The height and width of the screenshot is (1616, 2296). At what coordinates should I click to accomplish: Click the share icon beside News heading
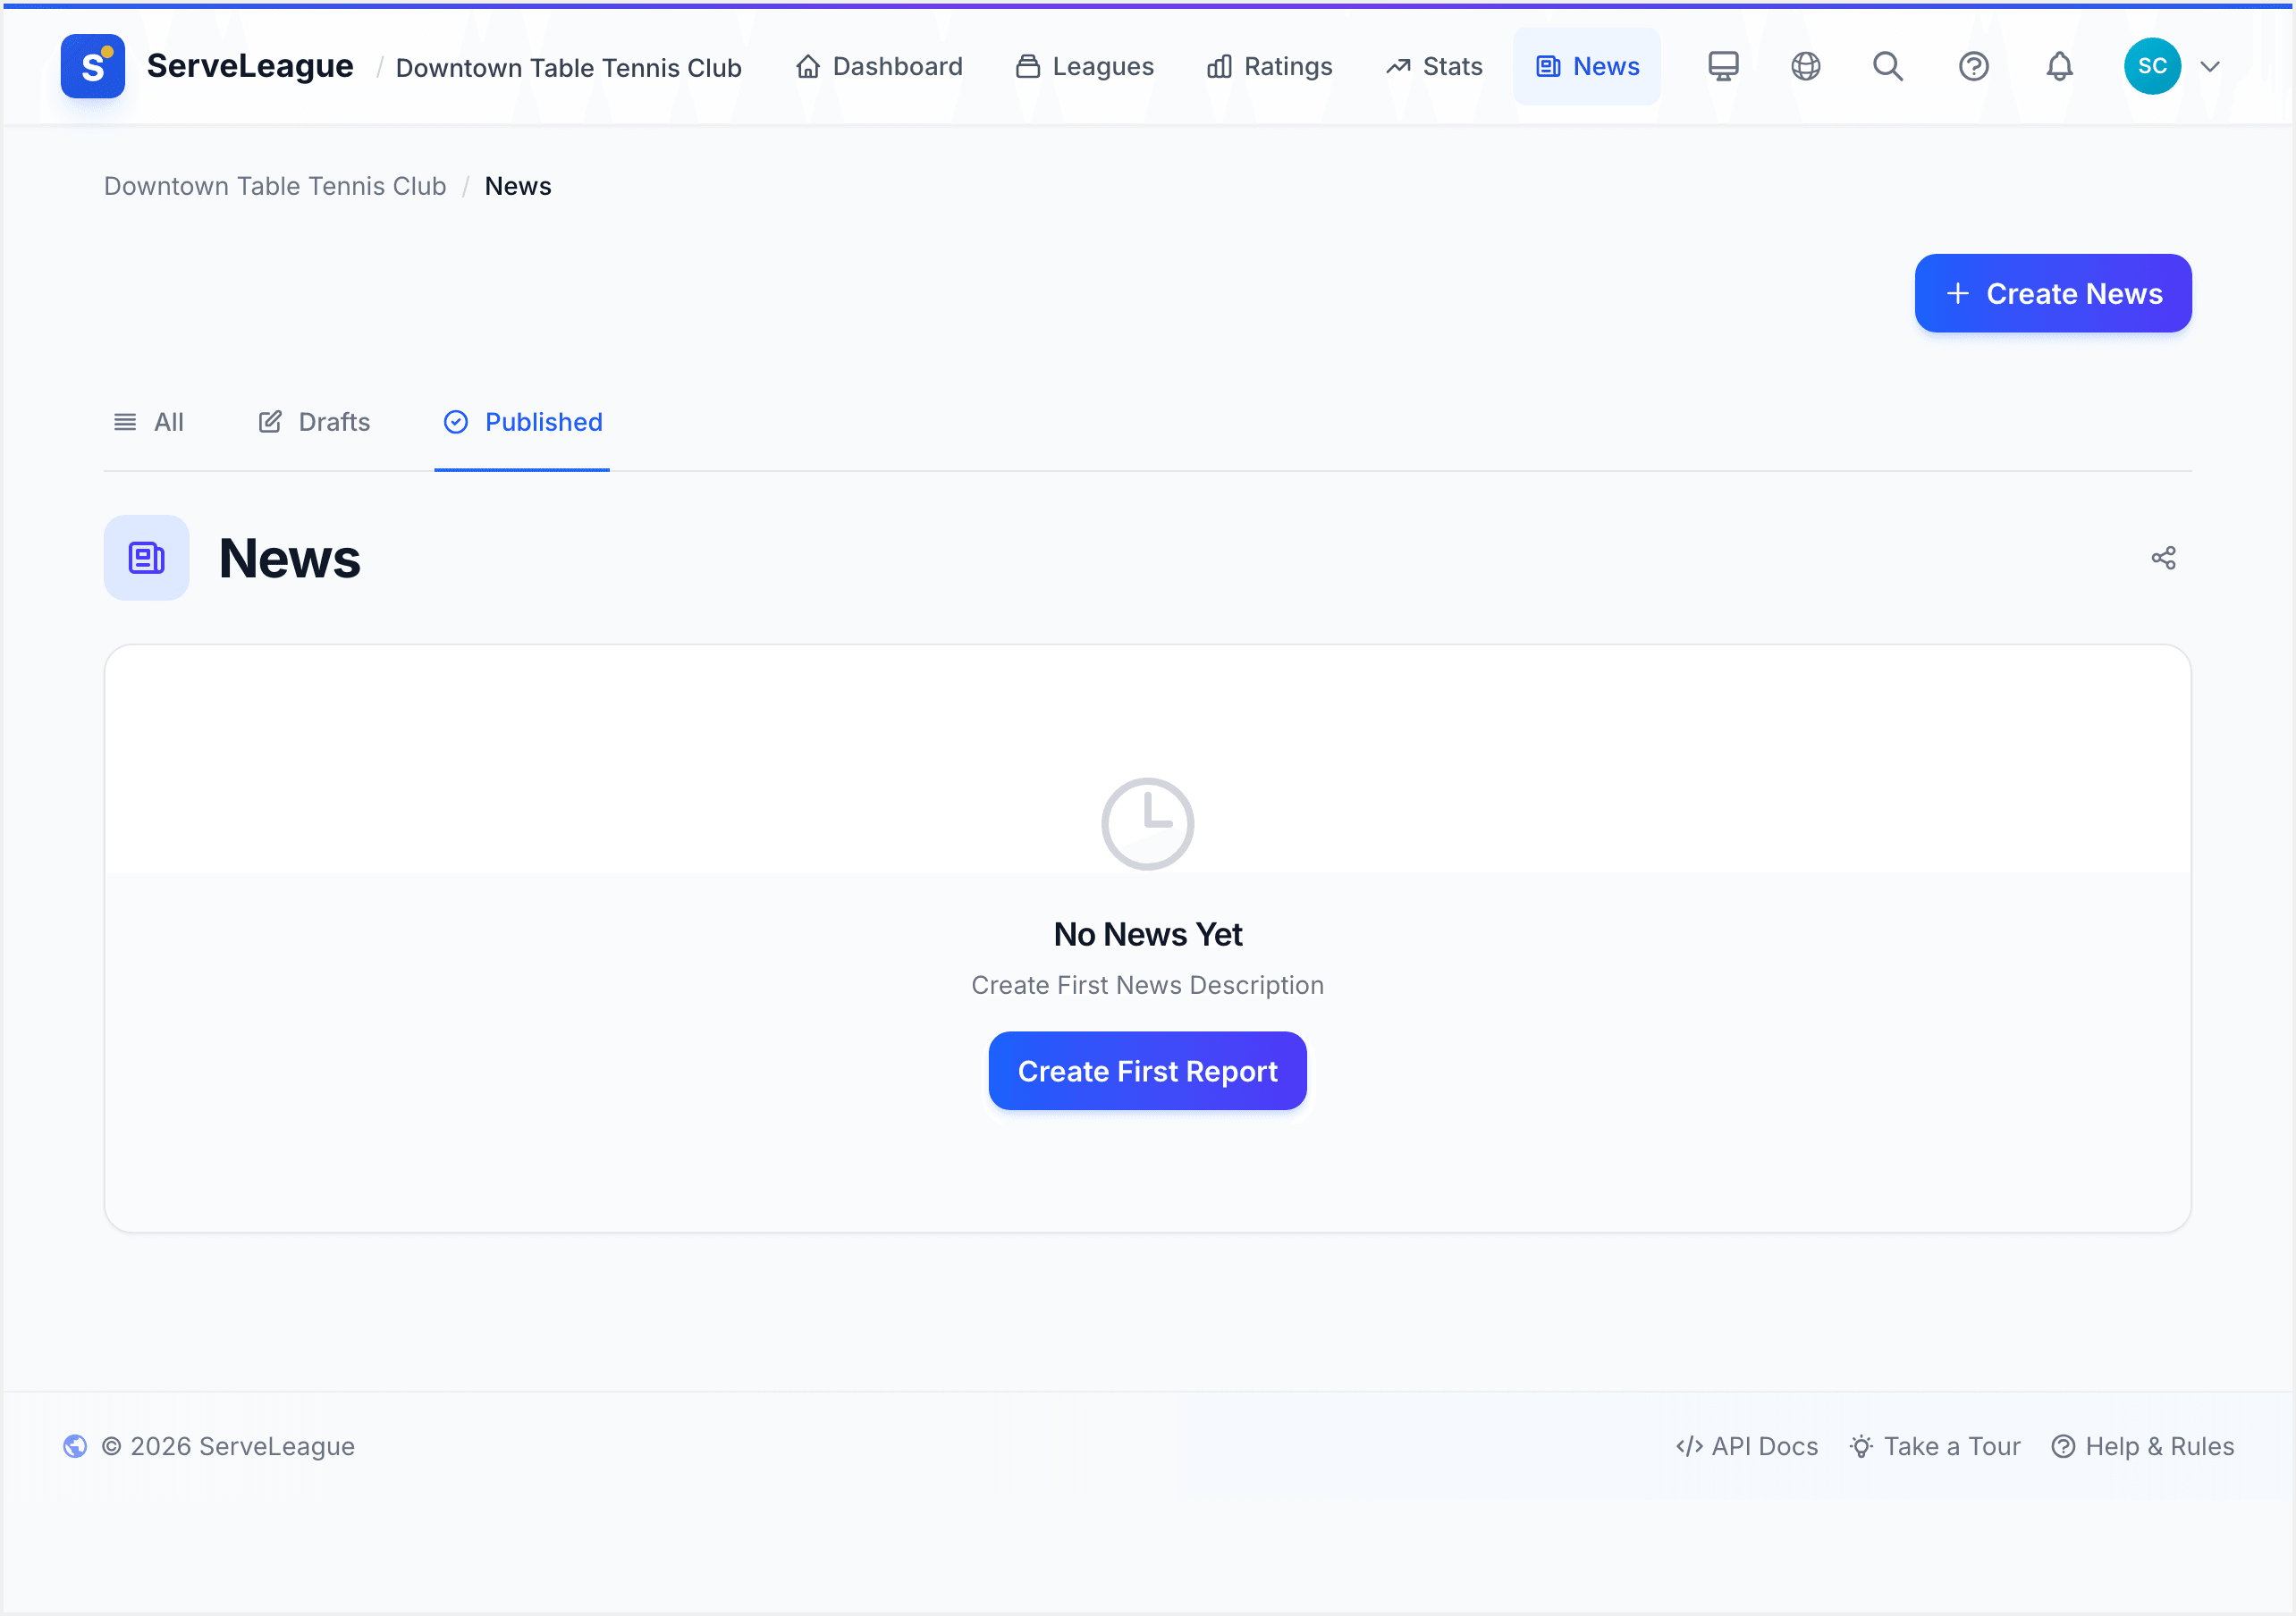tap(2163, 558)
